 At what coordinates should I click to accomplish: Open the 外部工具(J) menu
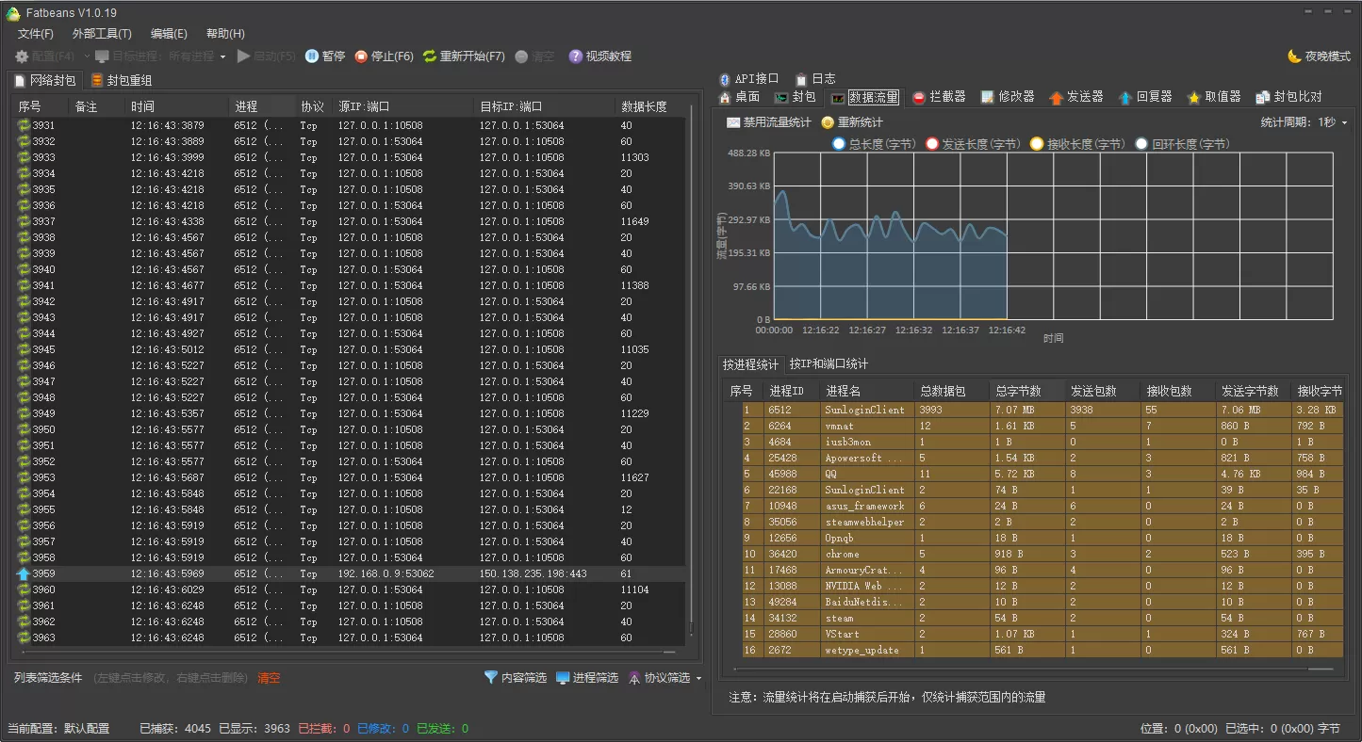tap(100, 33)
